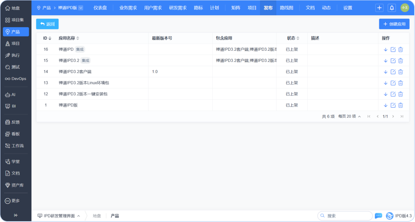The image size is (415, 222).
Task: Open notification bell in top bar
Action: click(392, 8)
